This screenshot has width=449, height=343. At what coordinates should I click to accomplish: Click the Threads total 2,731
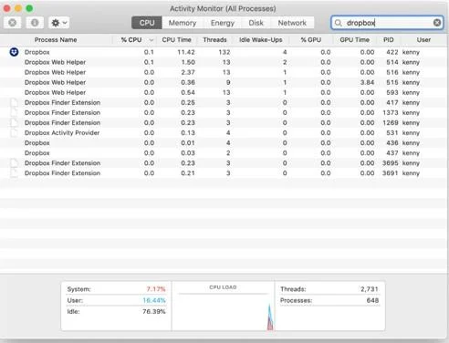coord(370,289)
